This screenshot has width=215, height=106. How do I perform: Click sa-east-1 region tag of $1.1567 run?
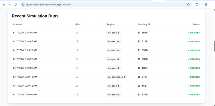(114, 86)
